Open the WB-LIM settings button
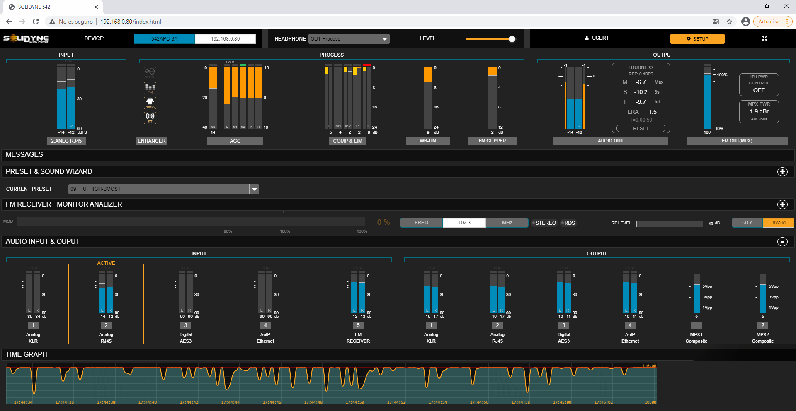 (428, 141)
